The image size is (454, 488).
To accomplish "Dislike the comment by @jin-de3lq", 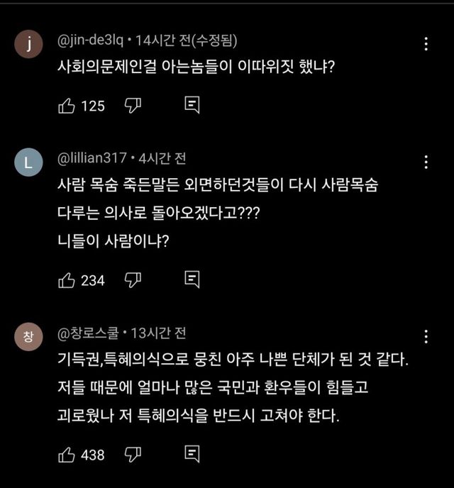I will pos(134,106).
